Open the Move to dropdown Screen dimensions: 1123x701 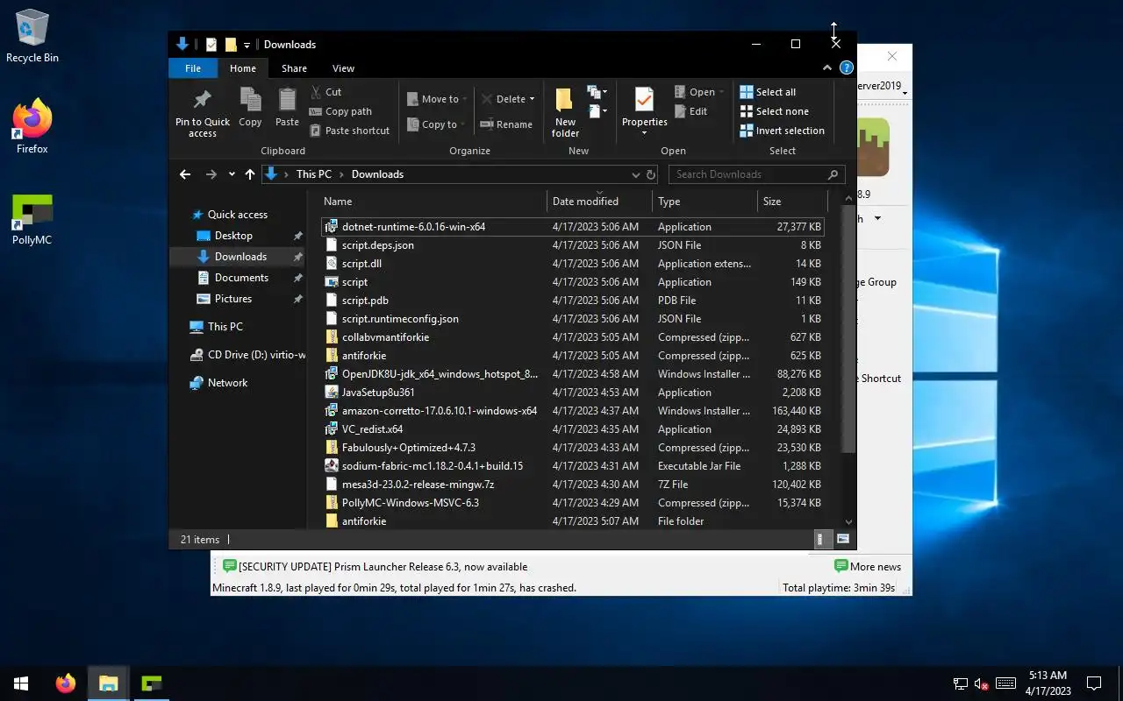(437, 99)
